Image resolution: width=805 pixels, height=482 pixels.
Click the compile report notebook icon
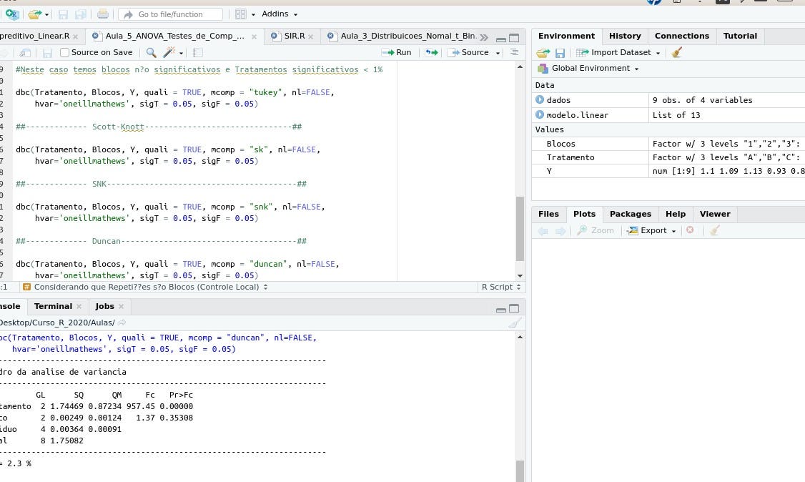(x=198, y=52)
